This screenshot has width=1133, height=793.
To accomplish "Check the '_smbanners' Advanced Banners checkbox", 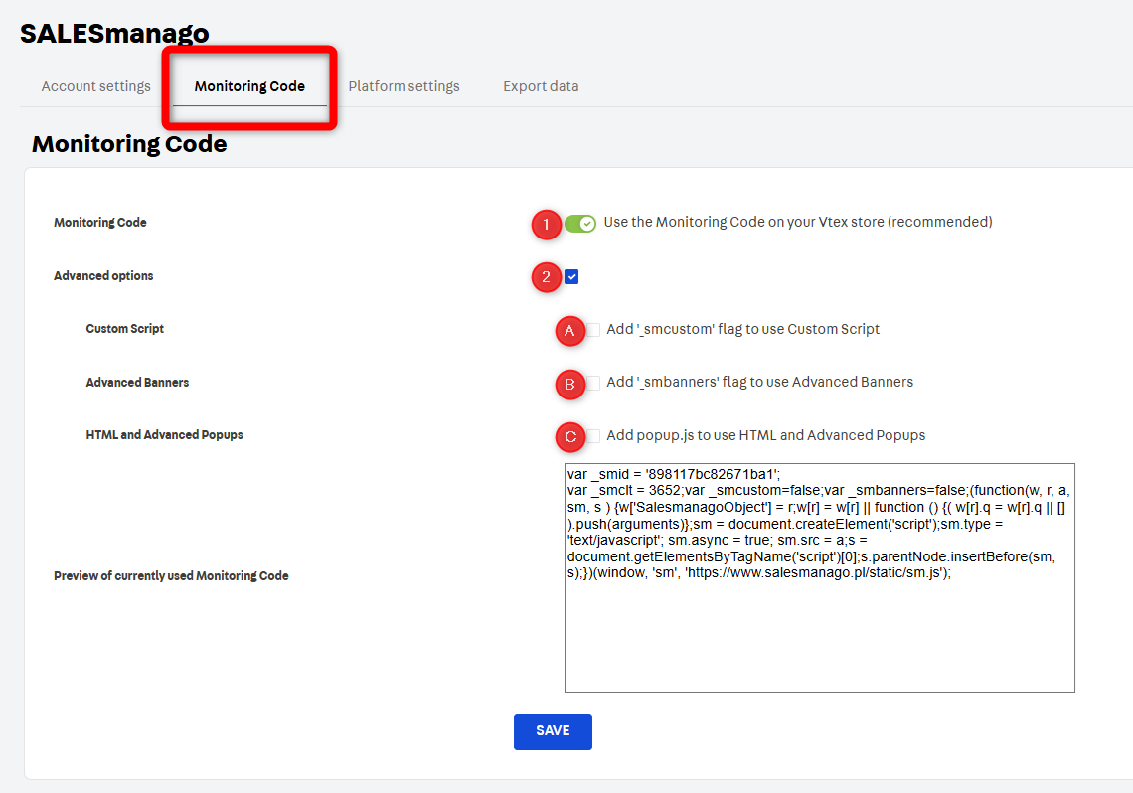I will coord(593,383).
